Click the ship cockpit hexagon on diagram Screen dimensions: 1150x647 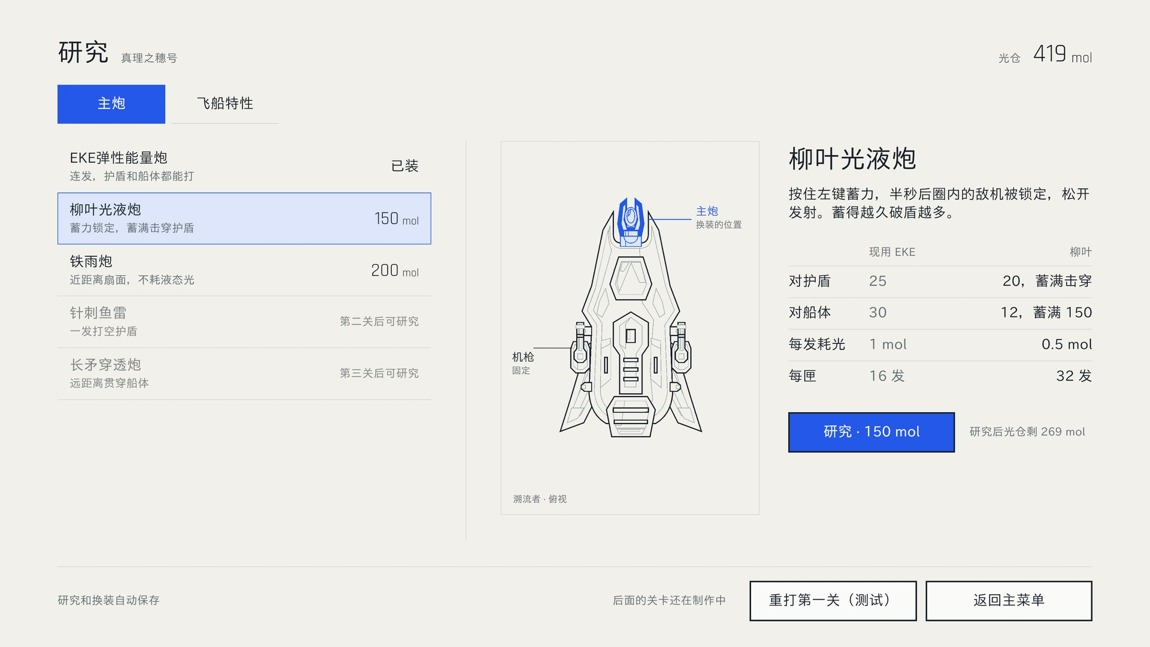(631, 279)
